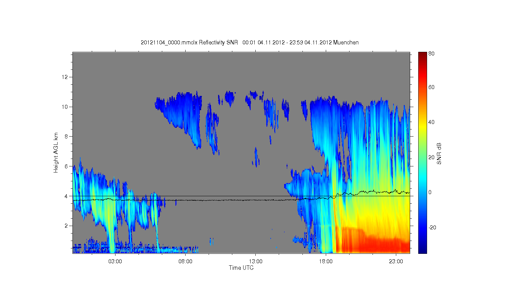Click the colorbar value 80
Viewport: 508px width, 305px height.
[x=431, y=54]
